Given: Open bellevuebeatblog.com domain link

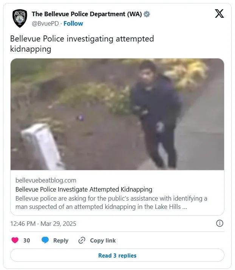Looking at the screenshot, I should 46,180.
